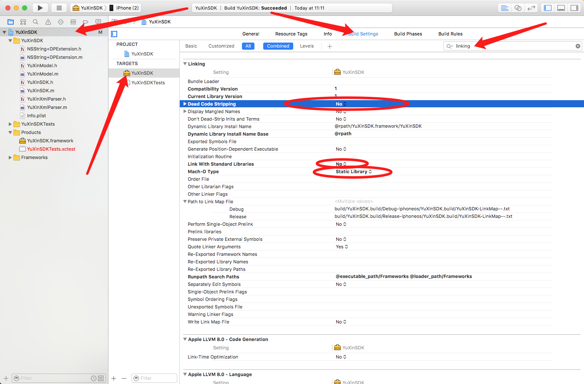Viewport: 584px width, 384px height.
Task: Click the Run (play) button
Action: [40, 8]
